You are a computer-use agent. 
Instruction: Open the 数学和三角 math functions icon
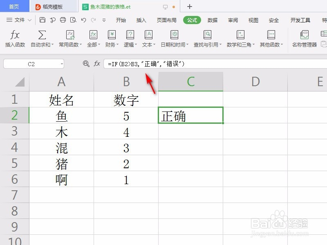coord(240,35)
